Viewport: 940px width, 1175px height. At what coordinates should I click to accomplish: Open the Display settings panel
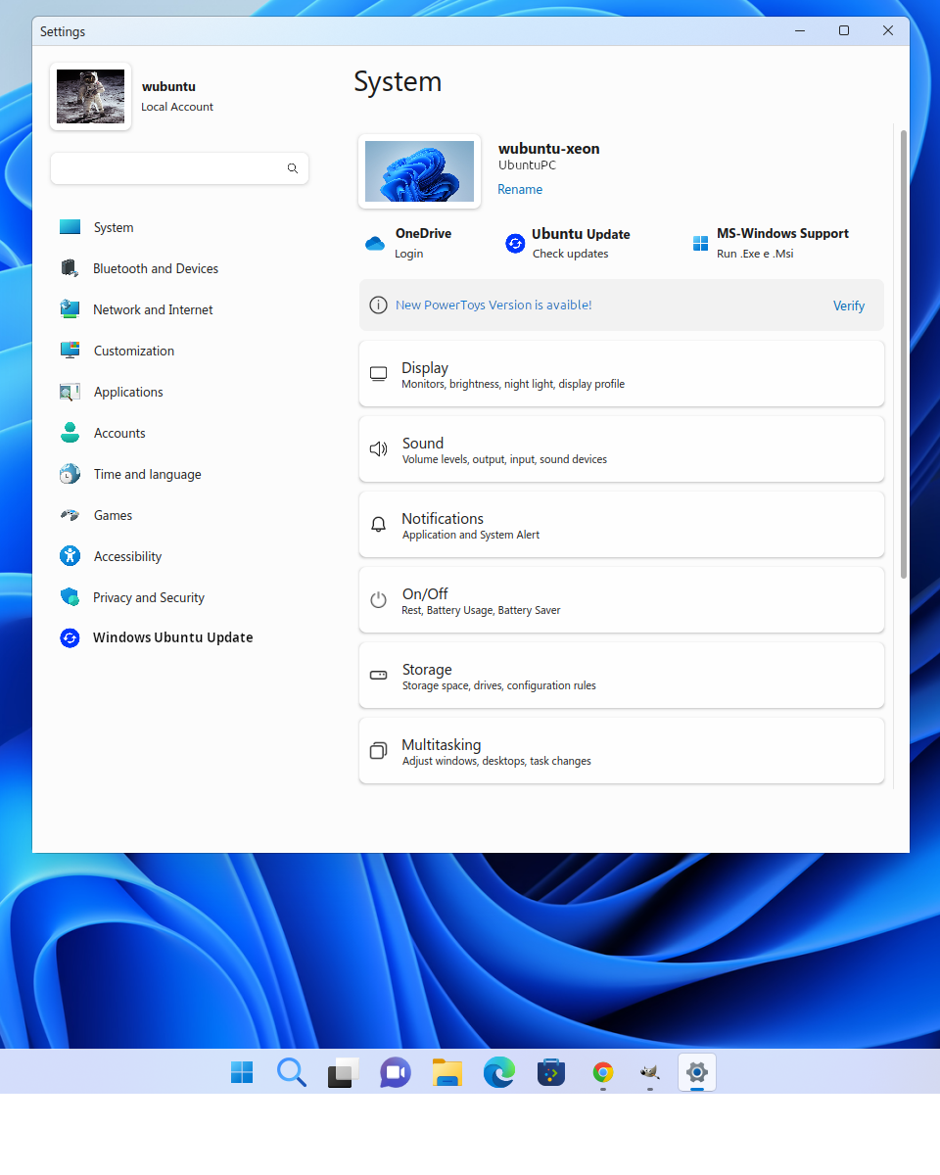(621, 374)
